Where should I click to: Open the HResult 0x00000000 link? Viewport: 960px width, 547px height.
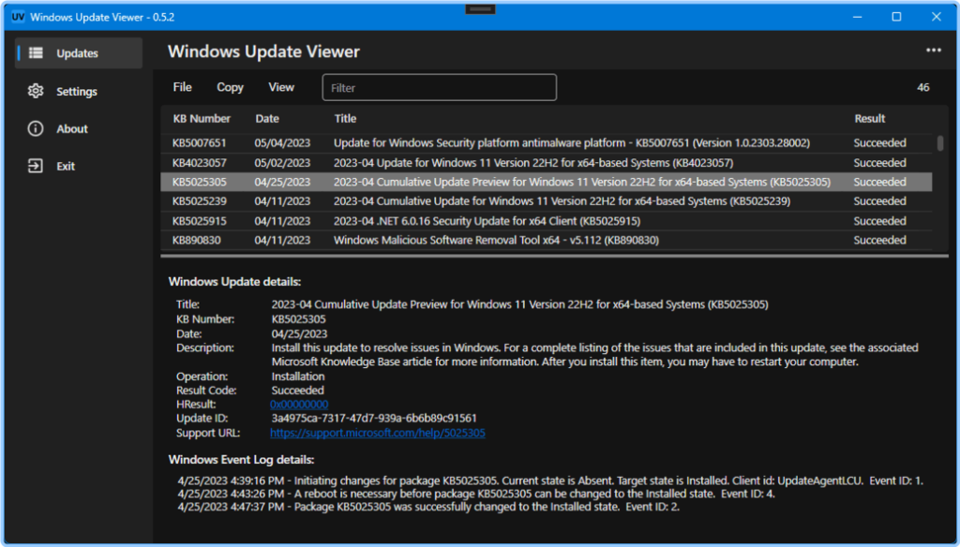[x=299, y=405]
